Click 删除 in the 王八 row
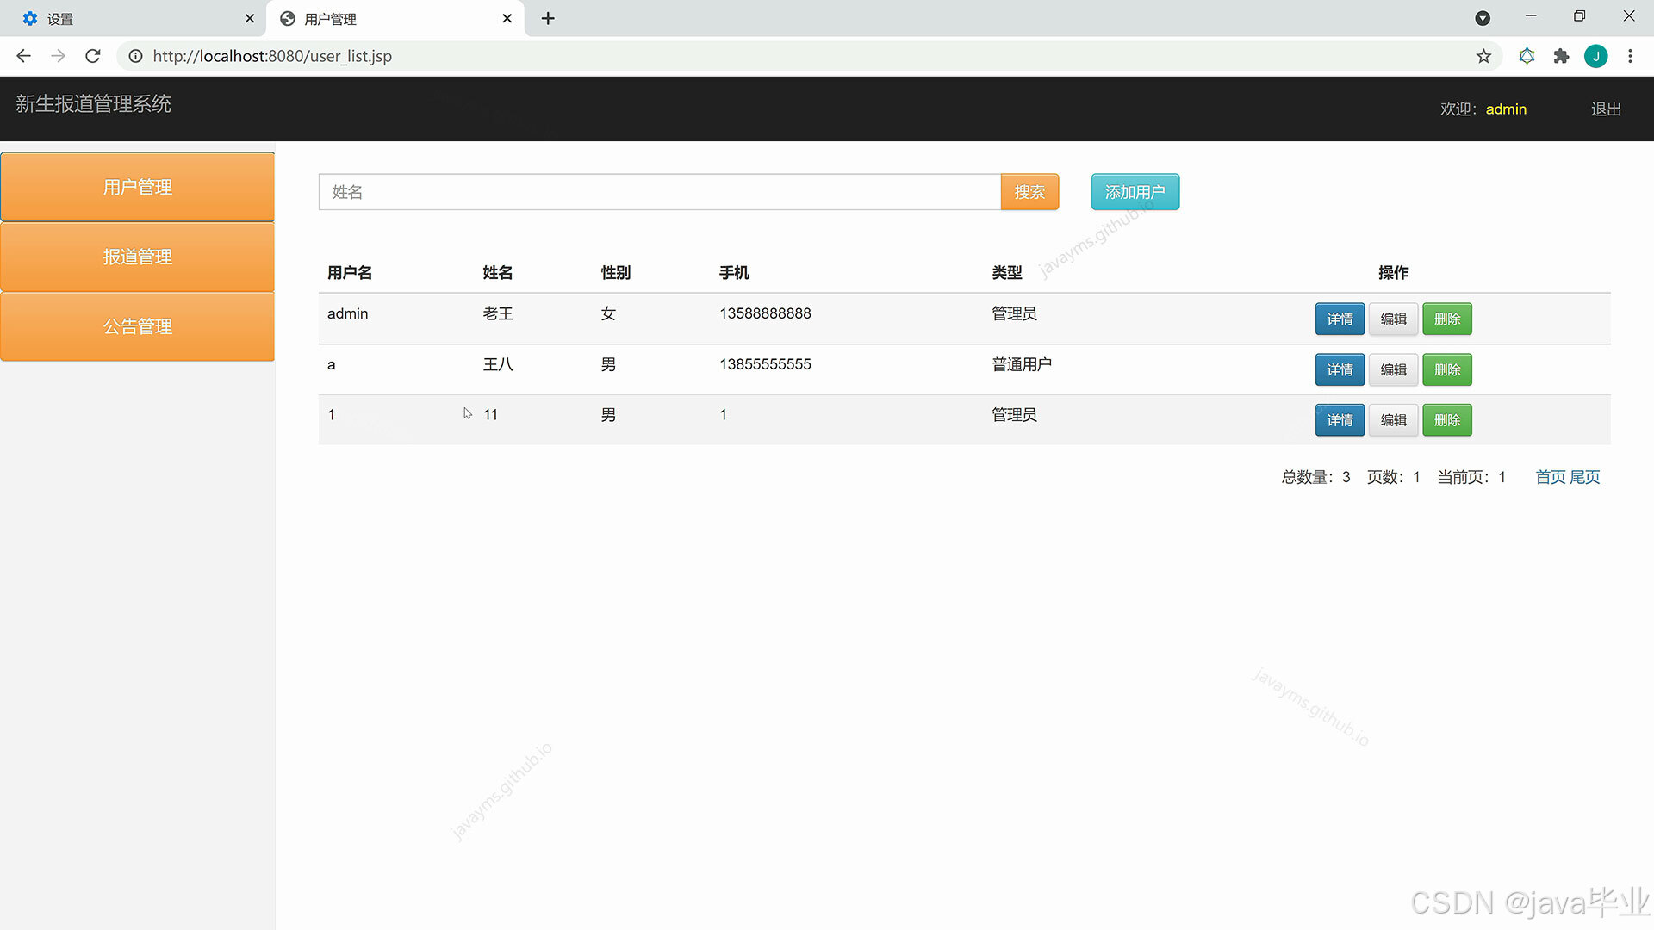 1447,369
